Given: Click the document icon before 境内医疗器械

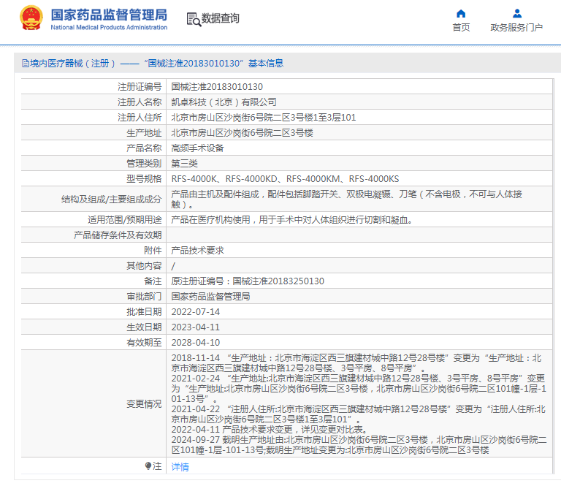Looking at the screenshot, I should [26, 64].
